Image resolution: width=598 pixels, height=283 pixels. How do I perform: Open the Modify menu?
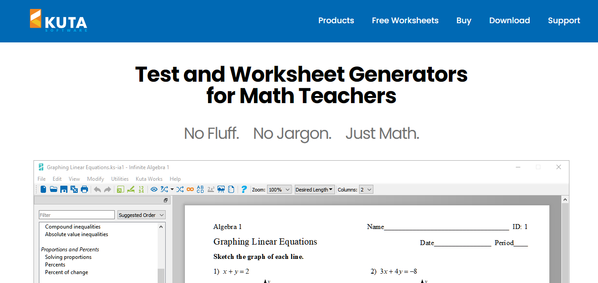click(96, 179)
